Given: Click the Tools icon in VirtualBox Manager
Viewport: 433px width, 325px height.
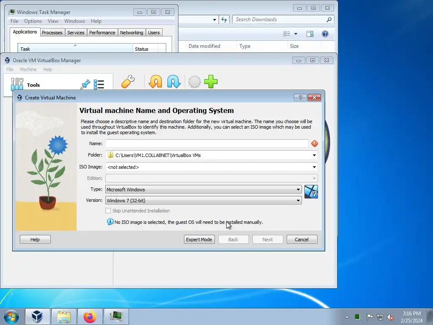Looking at the screenshot, I should pyautogui.click(x=17, y=84).
